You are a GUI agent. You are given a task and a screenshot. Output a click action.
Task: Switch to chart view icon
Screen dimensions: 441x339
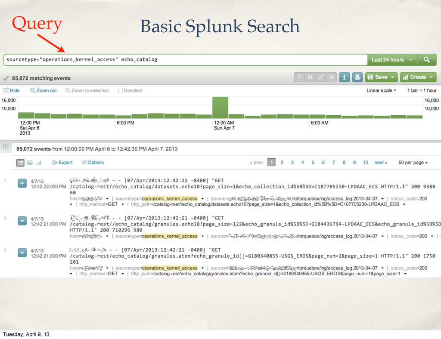pyautogui.click(x=38, y=163)
